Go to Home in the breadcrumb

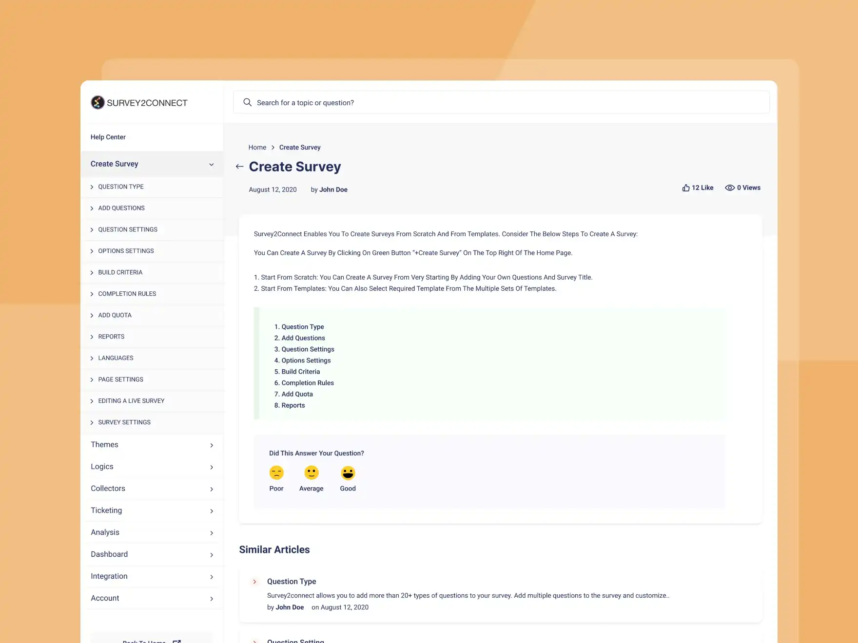click(x=257, y=148)
